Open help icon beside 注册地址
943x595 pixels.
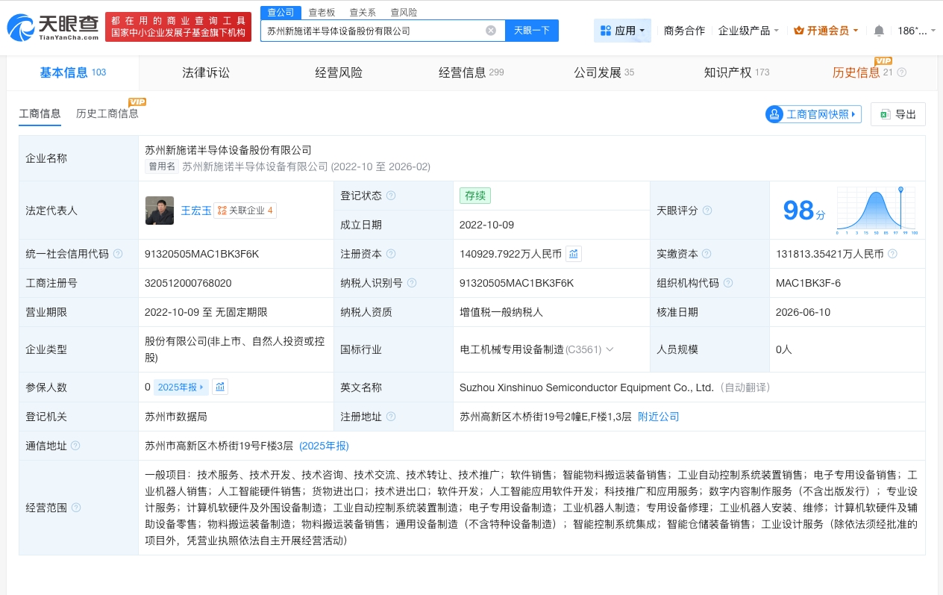point(391,417)
